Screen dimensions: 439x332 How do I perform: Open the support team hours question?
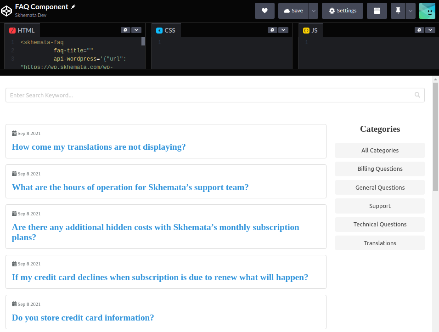pos(130,187)
